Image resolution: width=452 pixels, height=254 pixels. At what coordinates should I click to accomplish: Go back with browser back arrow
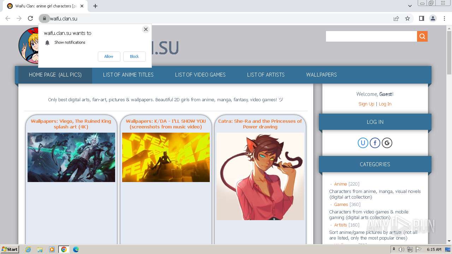point(8,18)
